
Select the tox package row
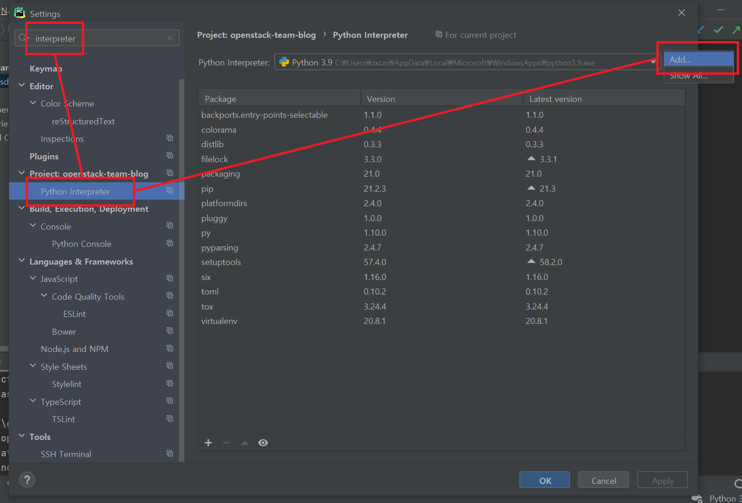coord(442,307)
